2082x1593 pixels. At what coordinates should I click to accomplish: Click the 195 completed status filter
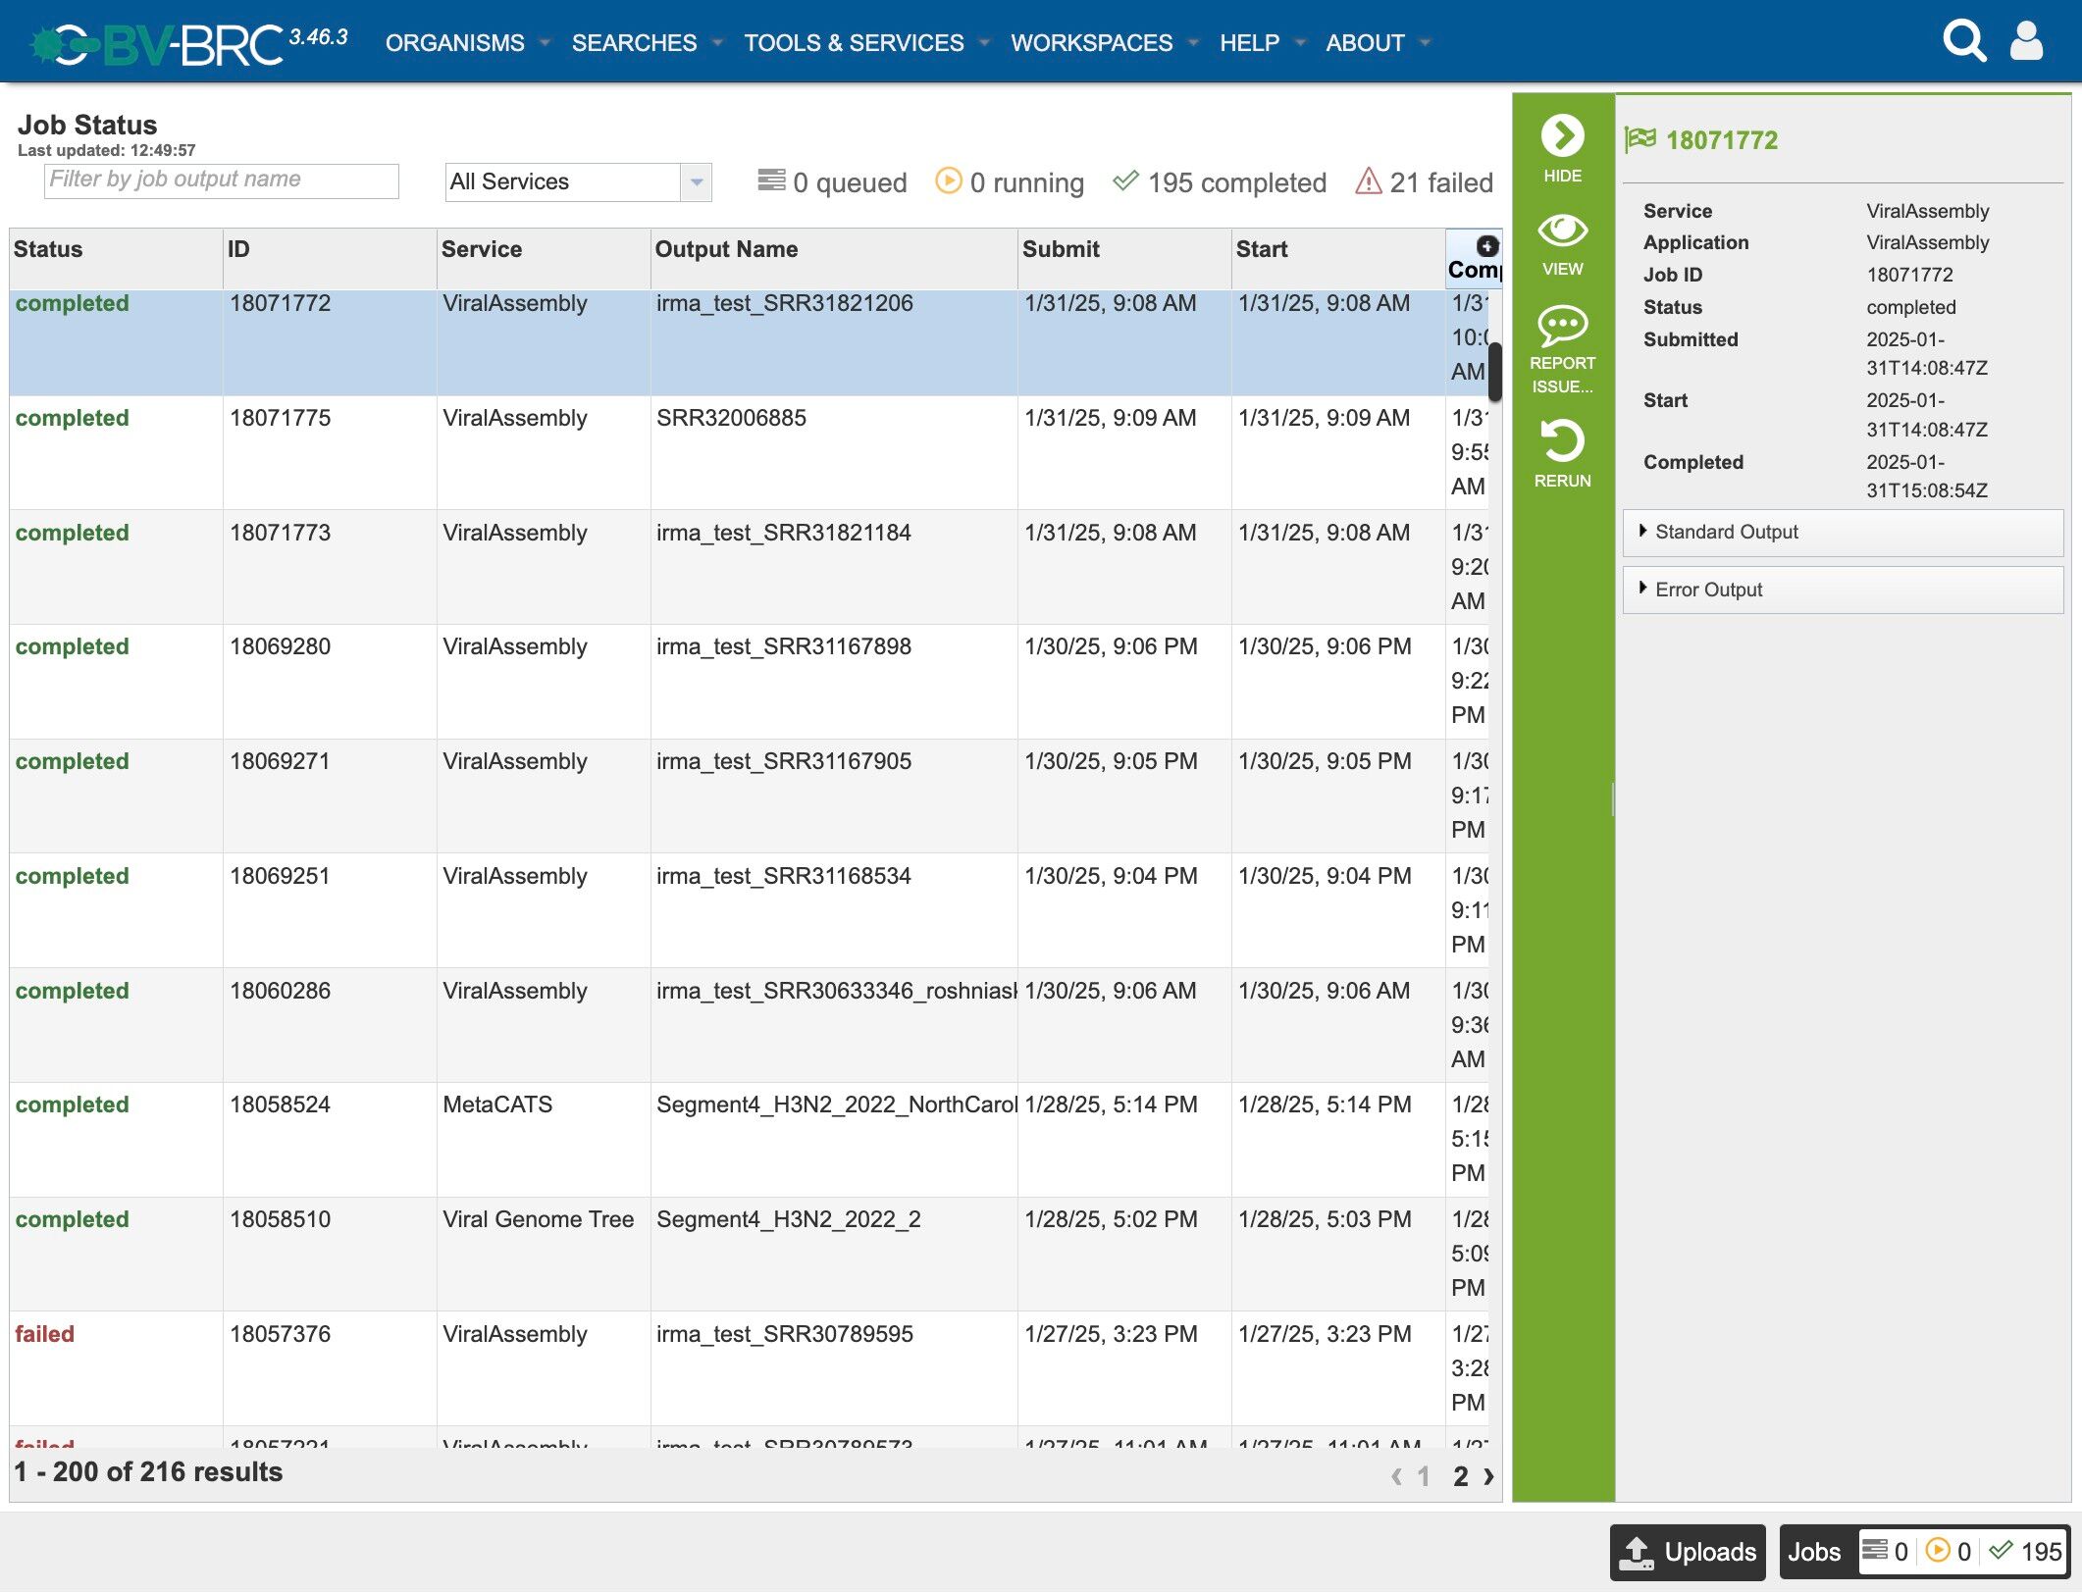1220,182
